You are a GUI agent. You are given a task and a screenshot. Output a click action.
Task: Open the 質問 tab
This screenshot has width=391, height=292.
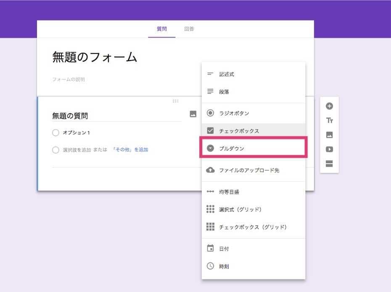[x=163, y=29]
